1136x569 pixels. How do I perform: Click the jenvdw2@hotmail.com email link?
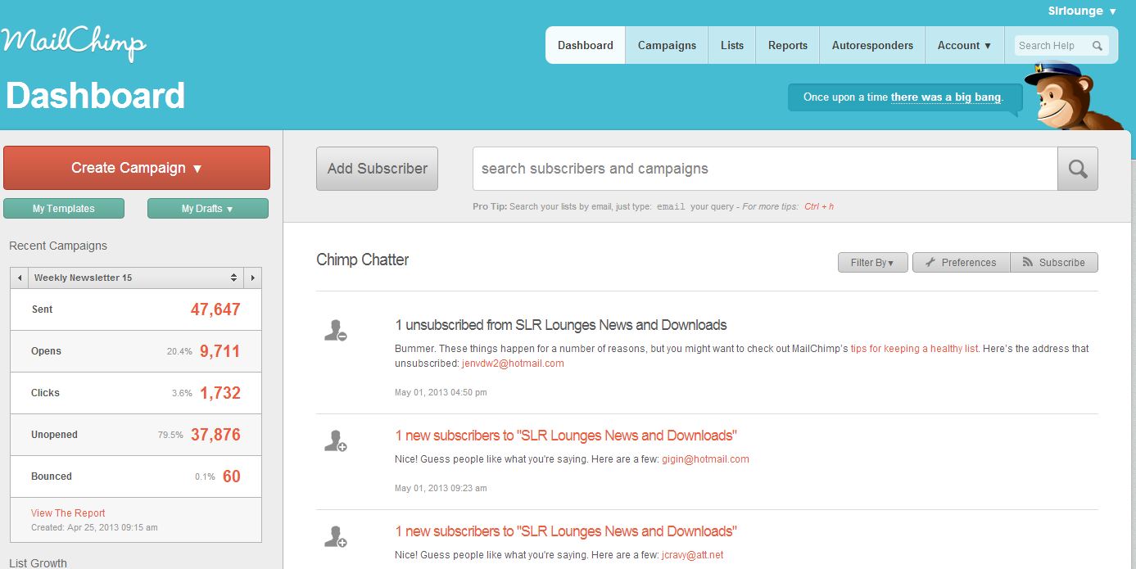513,364
